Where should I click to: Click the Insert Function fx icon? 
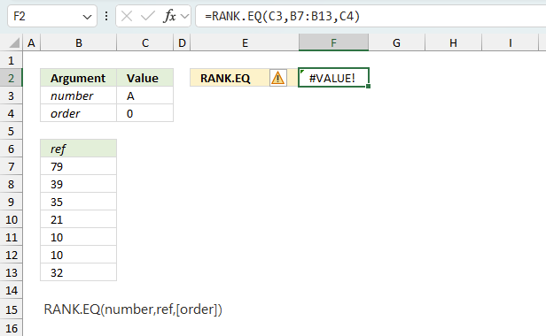(x=169, y=16)
